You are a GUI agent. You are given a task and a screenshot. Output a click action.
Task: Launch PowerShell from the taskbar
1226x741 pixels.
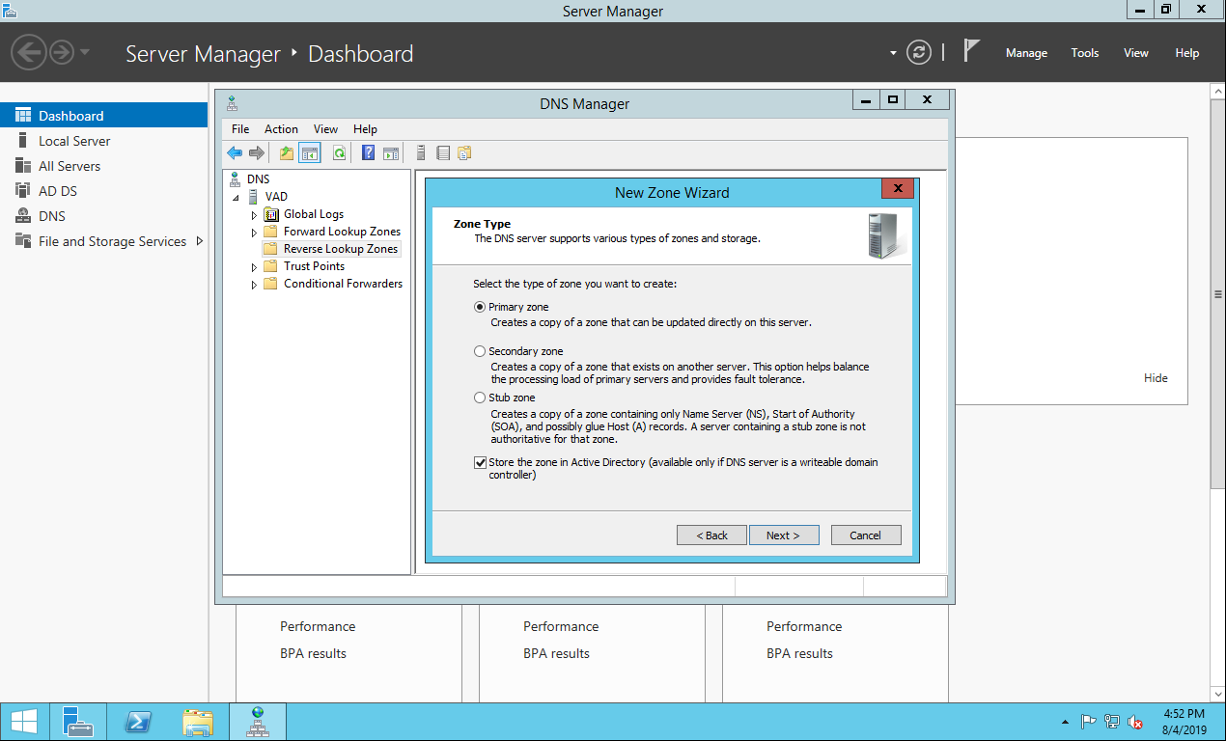(x=138, y=722)
